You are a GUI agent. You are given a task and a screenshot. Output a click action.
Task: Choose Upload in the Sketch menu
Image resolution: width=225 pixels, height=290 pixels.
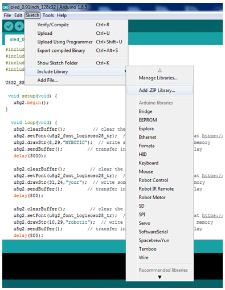tap(76, 33)
